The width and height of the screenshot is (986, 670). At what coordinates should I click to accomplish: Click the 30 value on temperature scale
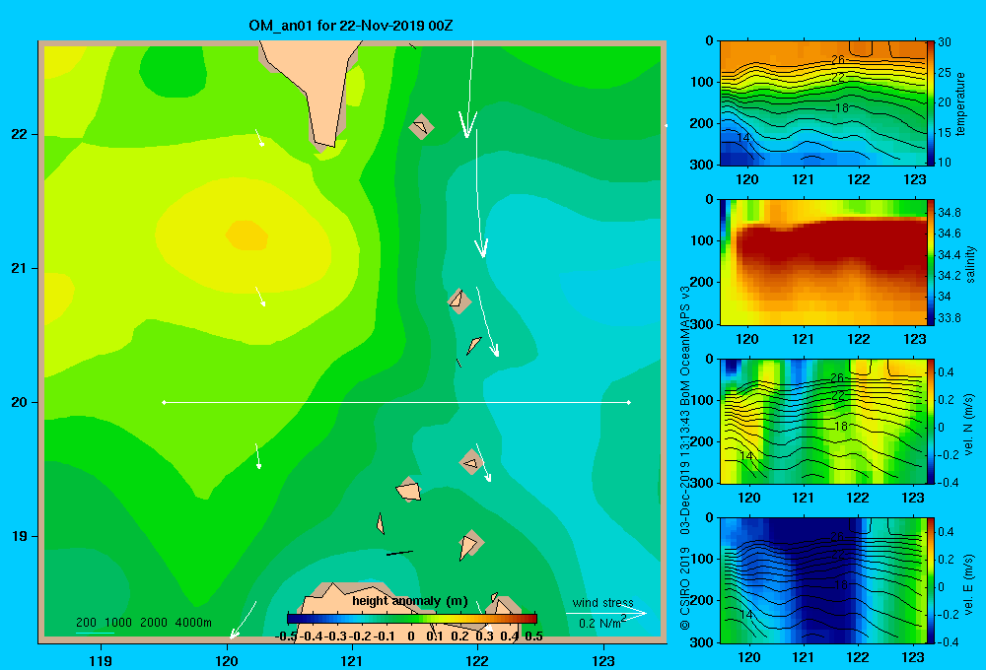click(x=945, y=42)
